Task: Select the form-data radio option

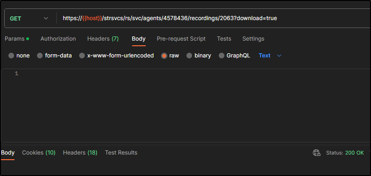Action: 40,56
